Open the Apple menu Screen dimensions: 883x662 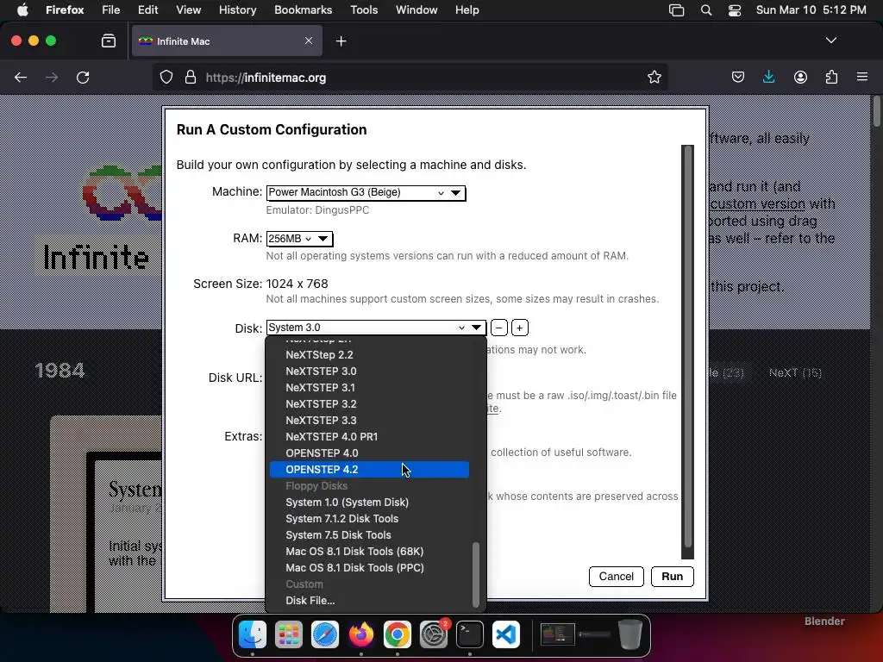(x=22, y=10)
